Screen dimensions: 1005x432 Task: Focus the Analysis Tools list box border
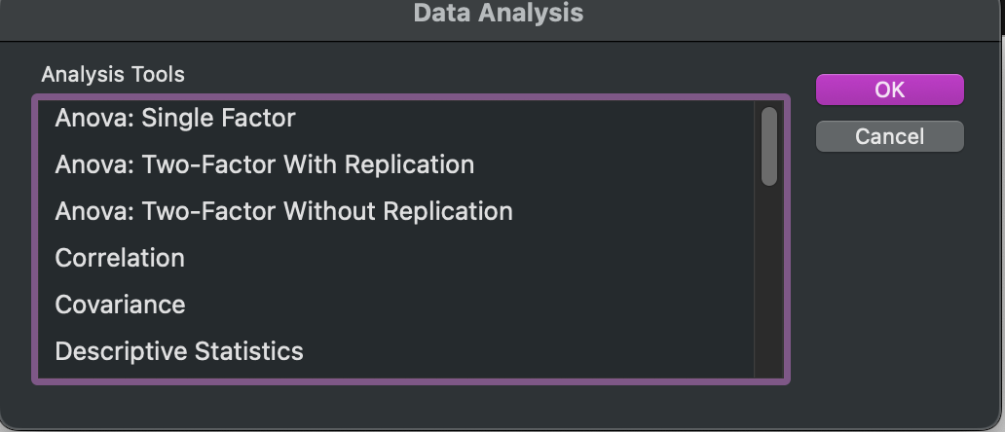(x=411, y=97)
